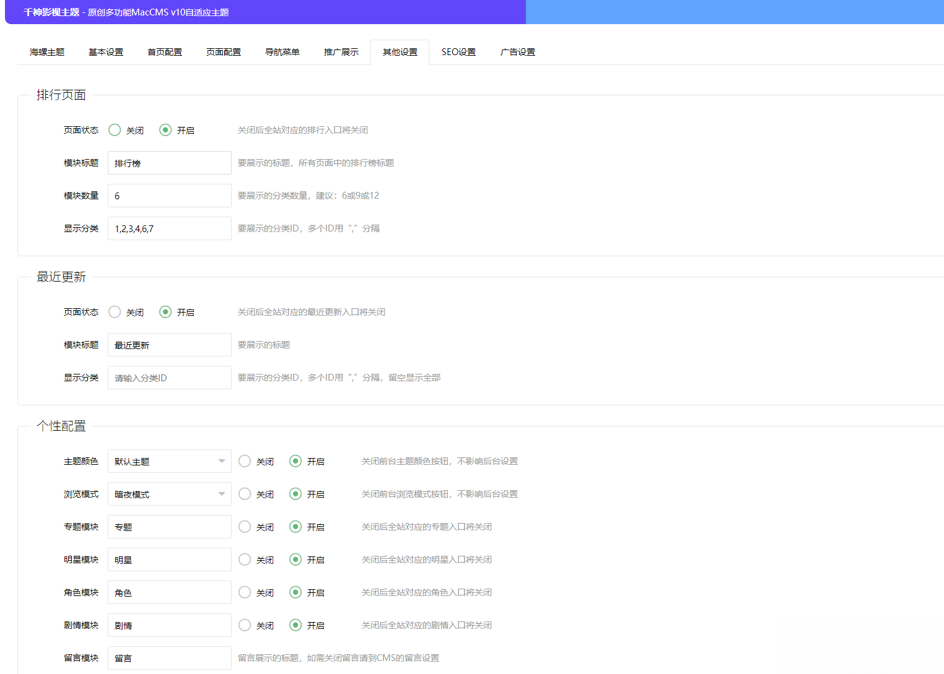Open the 页面配置 tab
This screenshot has height=674, width=944.
223,52
